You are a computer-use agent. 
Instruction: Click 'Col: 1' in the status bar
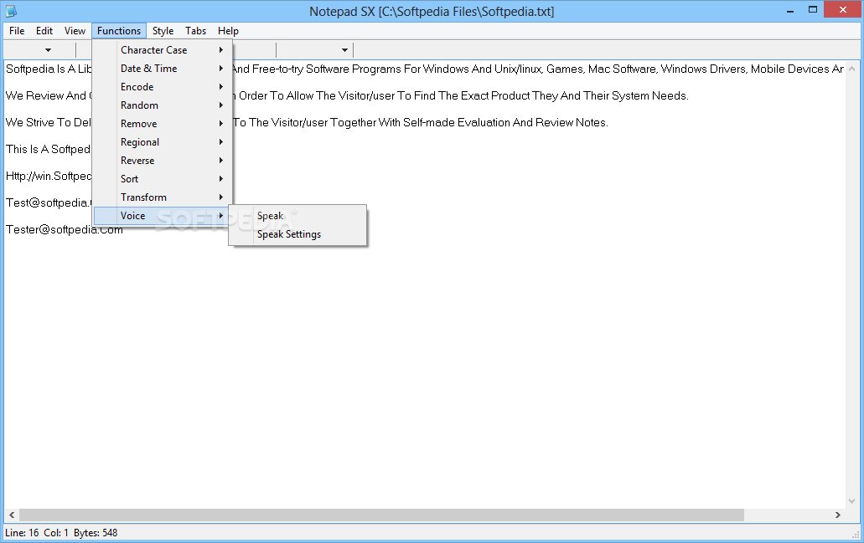point(56,533)
